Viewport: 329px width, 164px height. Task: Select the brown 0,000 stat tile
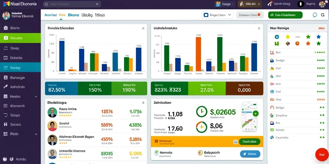click(x=245, y=88)
